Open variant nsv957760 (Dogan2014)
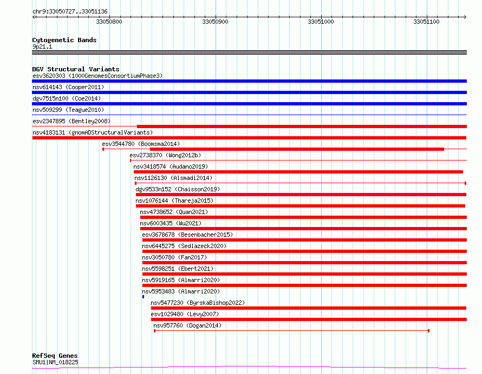 click(x=187, y=325)
